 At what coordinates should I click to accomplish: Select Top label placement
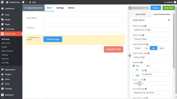(146, 48)
